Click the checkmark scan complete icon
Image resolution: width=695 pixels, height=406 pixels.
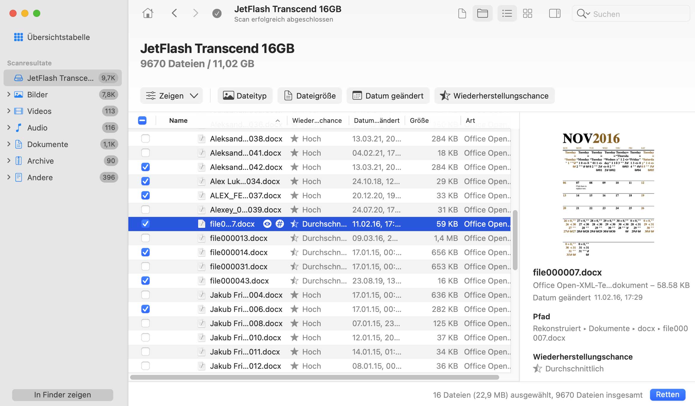coord(217,13)
